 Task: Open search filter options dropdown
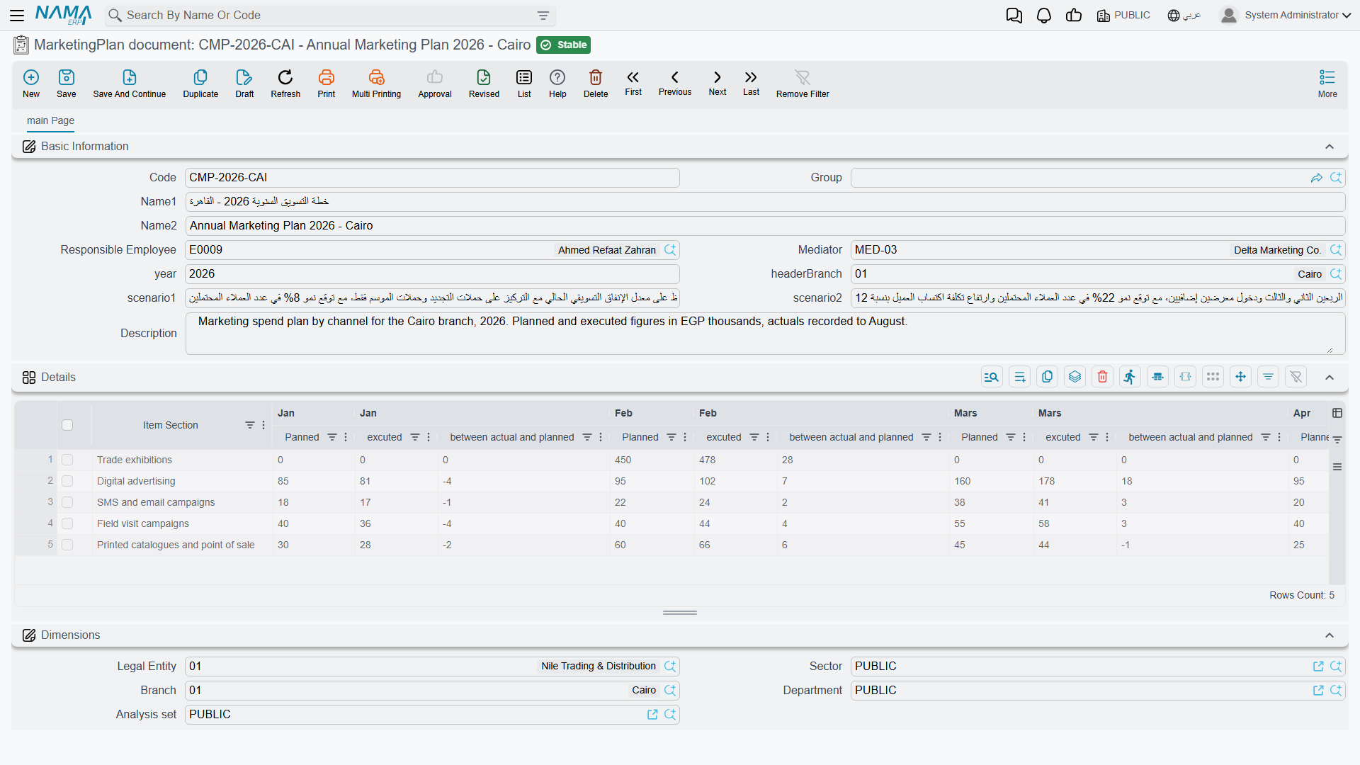543,16
